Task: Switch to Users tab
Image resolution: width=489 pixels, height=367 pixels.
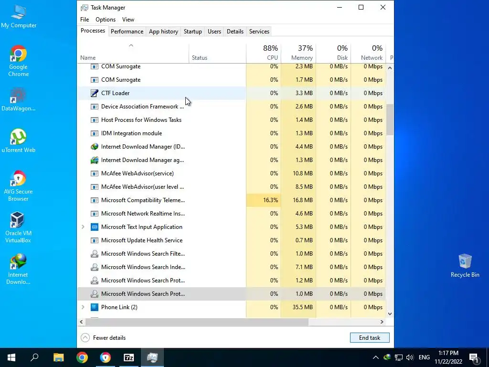Action: [214, 32]
